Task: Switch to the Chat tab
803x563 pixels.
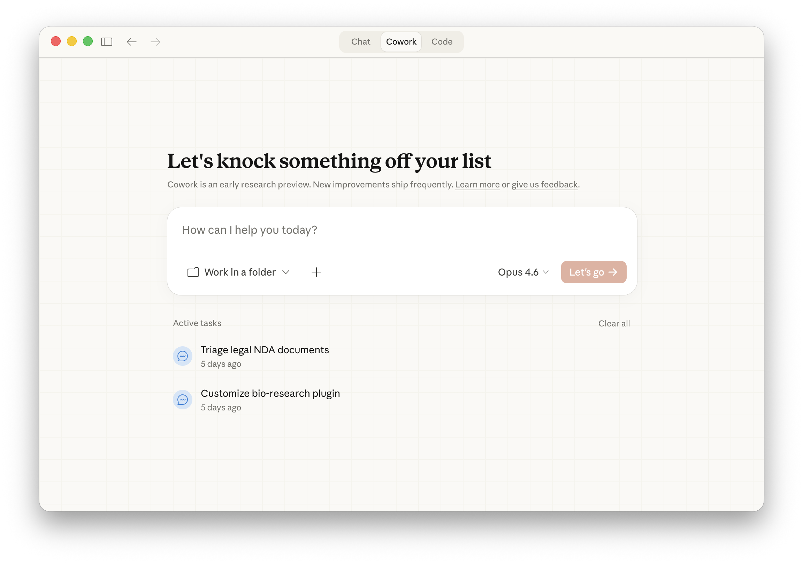Action: (x=361, y=41)
